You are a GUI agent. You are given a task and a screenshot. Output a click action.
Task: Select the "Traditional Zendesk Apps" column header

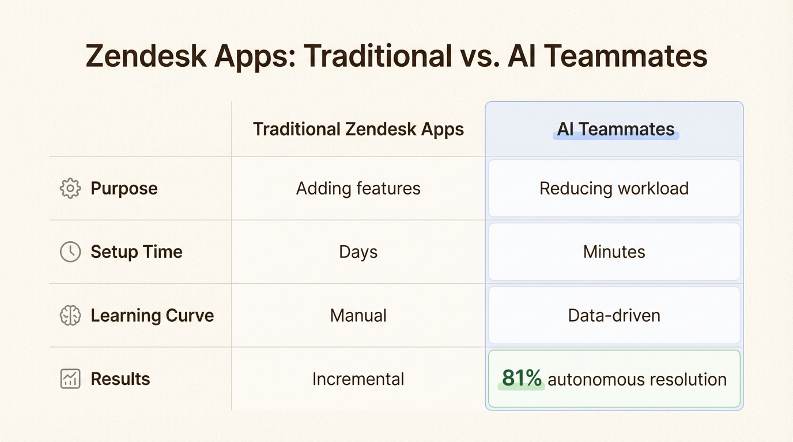point(358,129)
